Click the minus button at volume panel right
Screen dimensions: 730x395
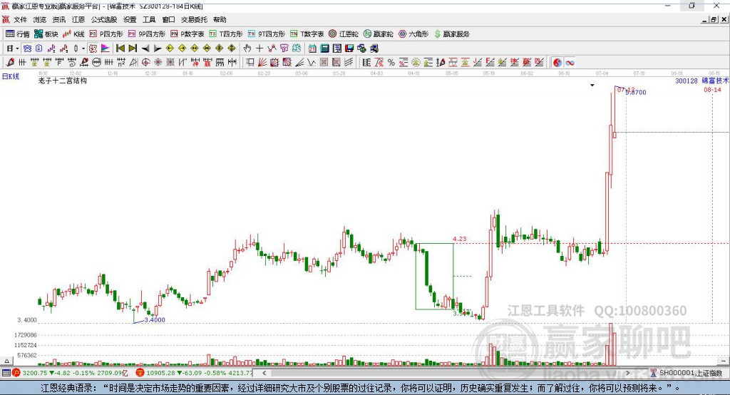pyautogui.click(x=723, y=361)
